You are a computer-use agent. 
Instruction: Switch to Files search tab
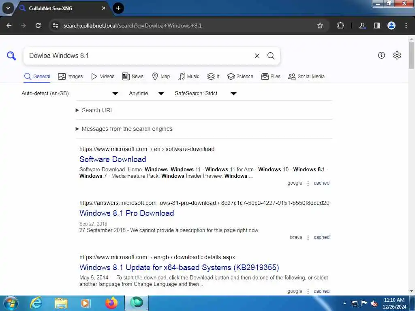point(270,77)
